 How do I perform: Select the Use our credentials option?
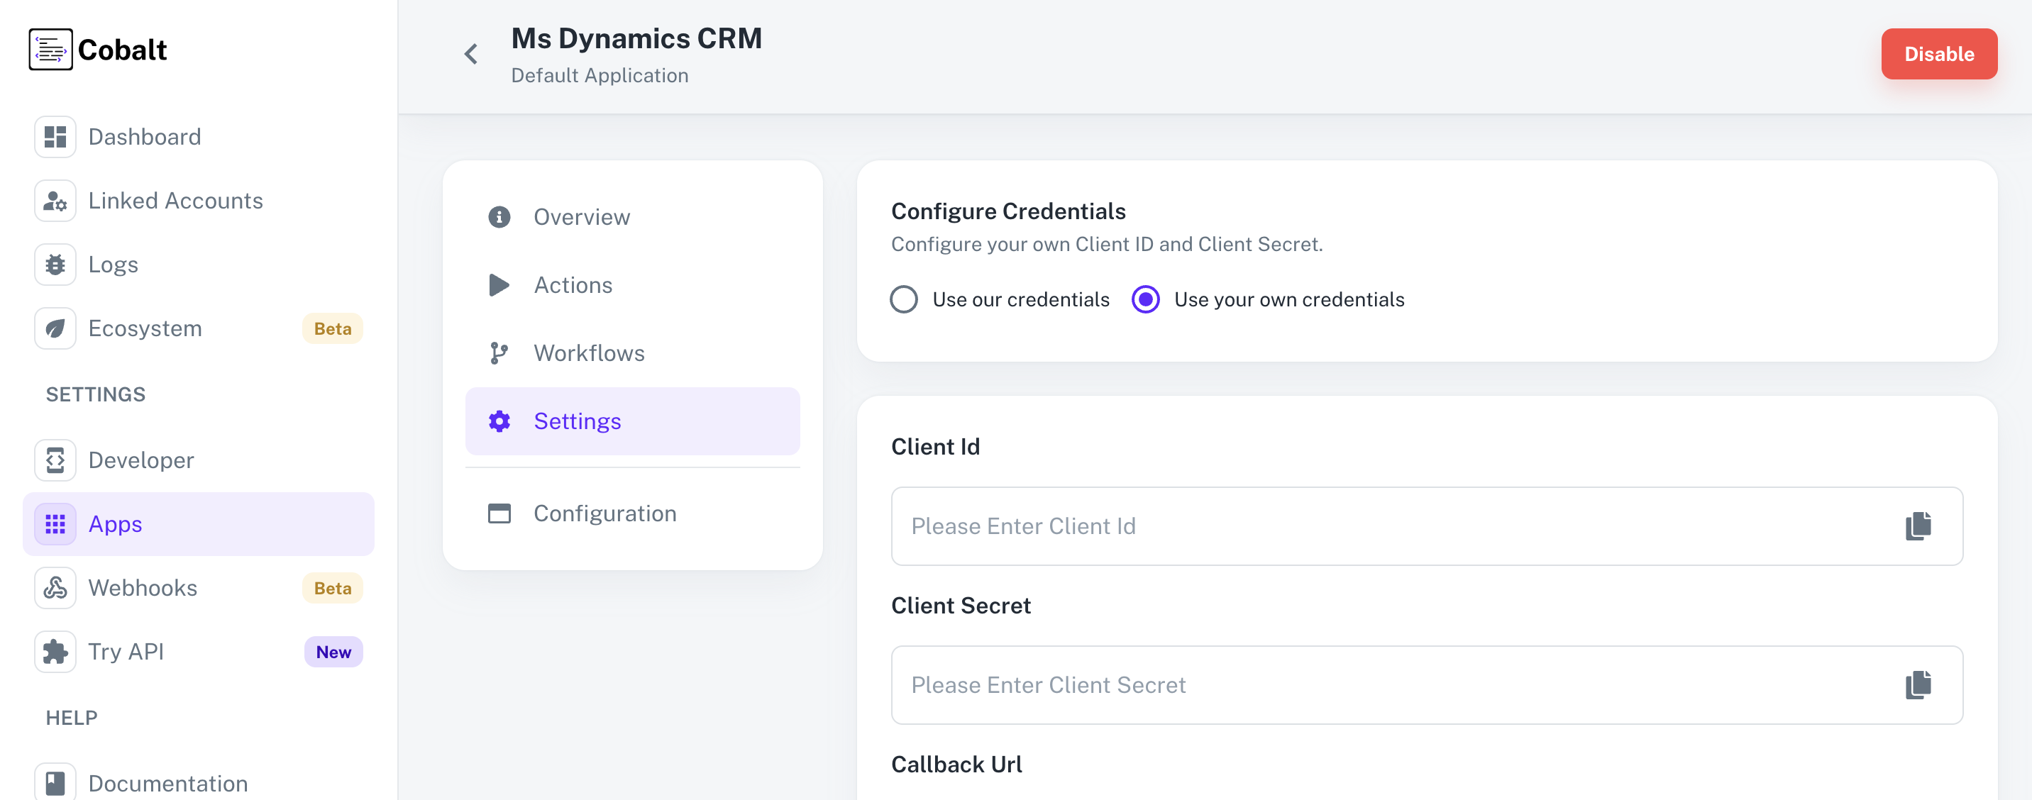pos(904,299)
